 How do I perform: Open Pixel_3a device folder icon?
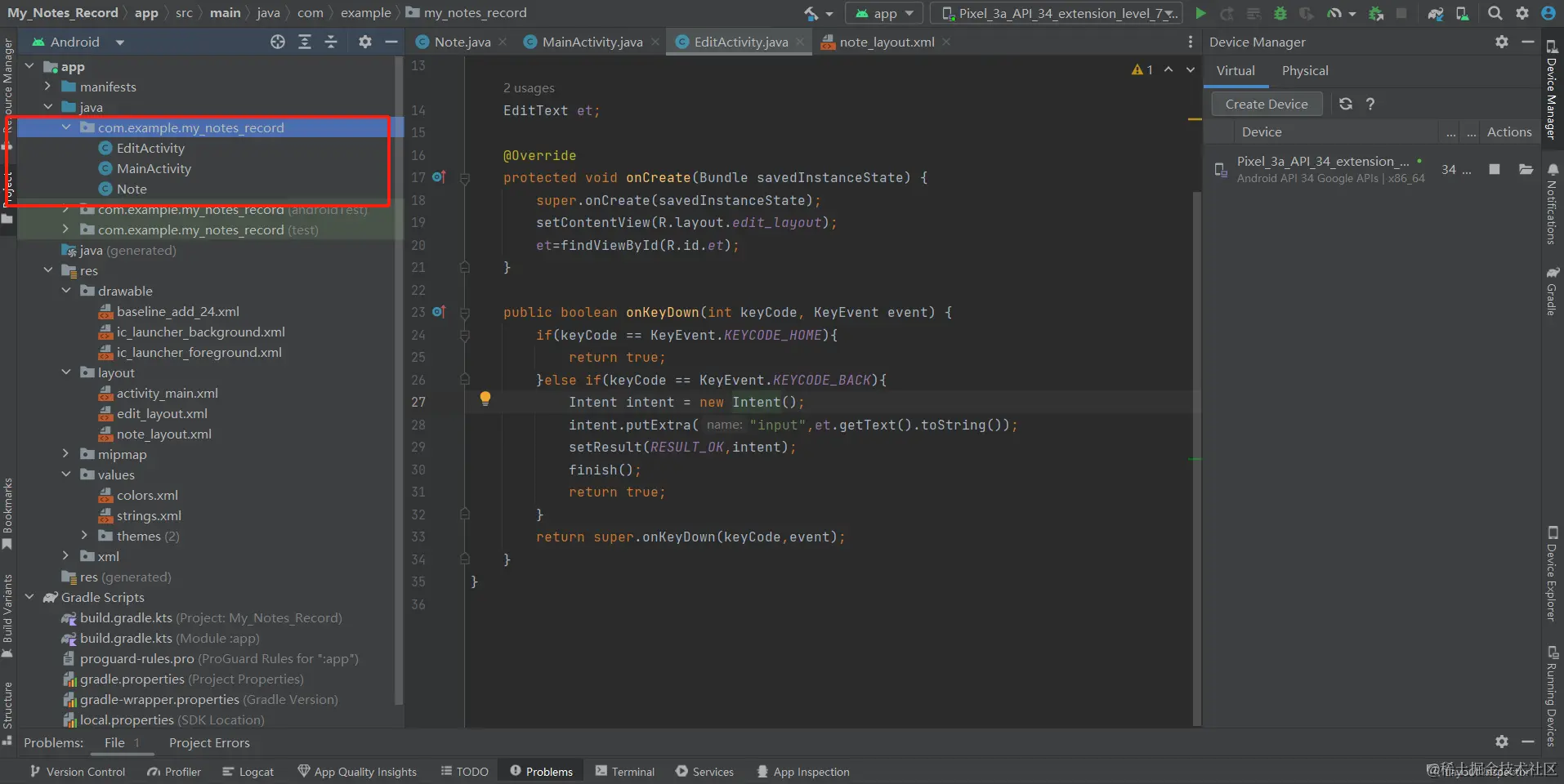click(1526, 169)
